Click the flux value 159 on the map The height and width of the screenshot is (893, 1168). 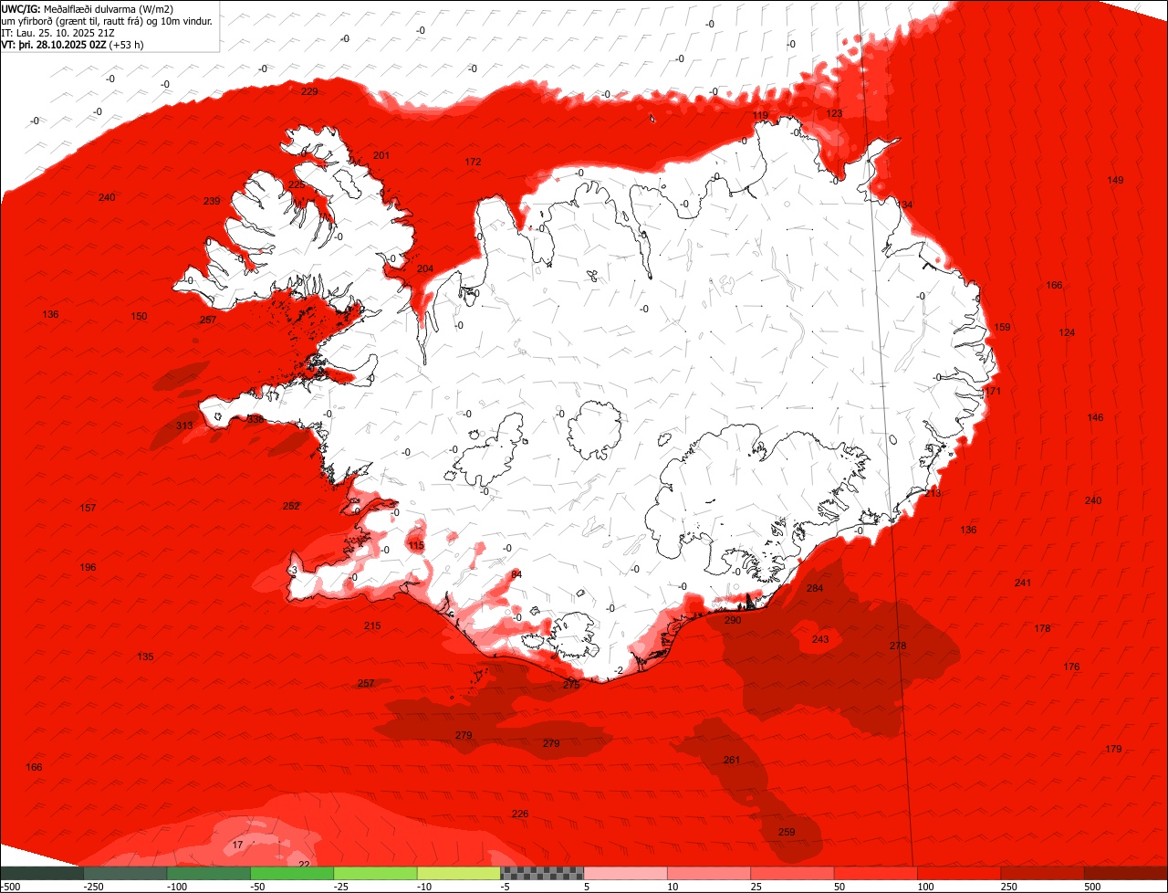(1002, 327)
